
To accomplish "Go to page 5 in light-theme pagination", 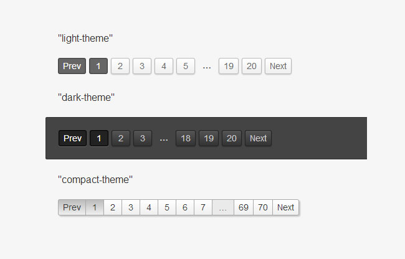I will click(186, 66).
